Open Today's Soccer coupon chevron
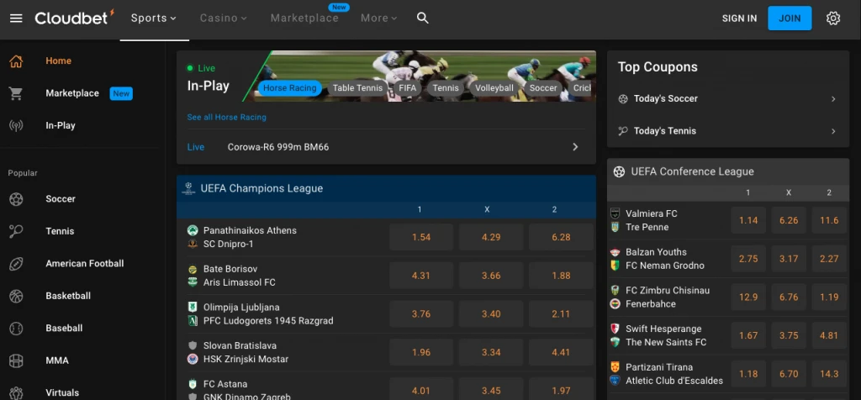 [x=833, y=99]
